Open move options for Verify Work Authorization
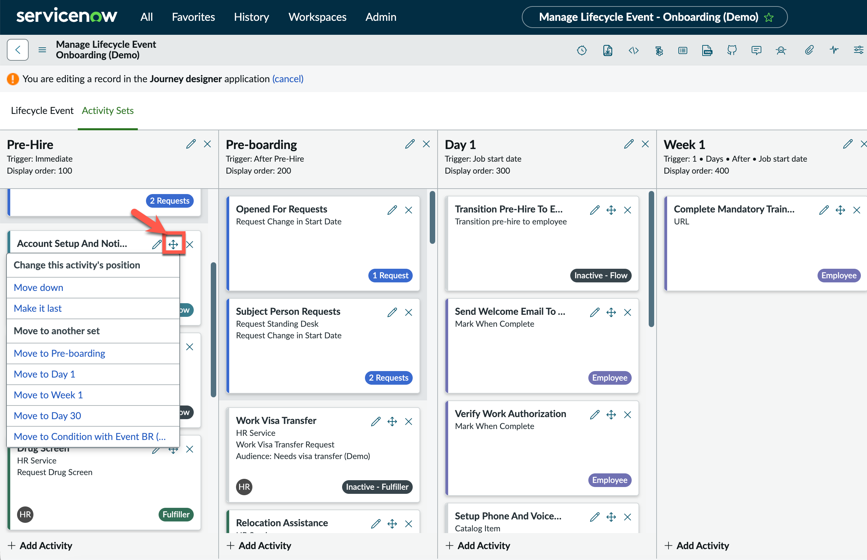Screen dimensions: 867x560 pyautogui.click(x=611, y=415)
